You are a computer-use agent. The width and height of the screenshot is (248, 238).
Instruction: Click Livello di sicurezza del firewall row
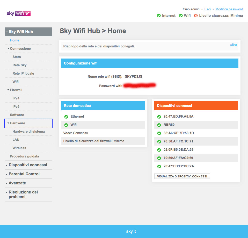[x=103, y=141]
